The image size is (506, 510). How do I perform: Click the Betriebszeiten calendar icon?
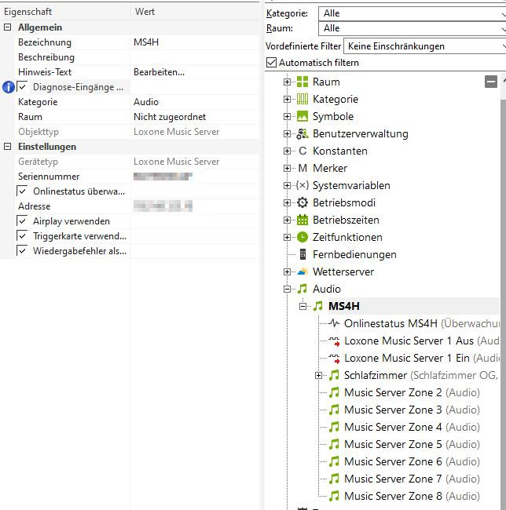point(302,220)
